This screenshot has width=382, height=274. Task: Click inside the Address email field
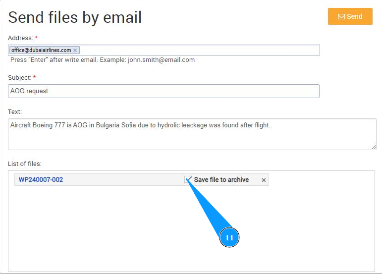198,50
